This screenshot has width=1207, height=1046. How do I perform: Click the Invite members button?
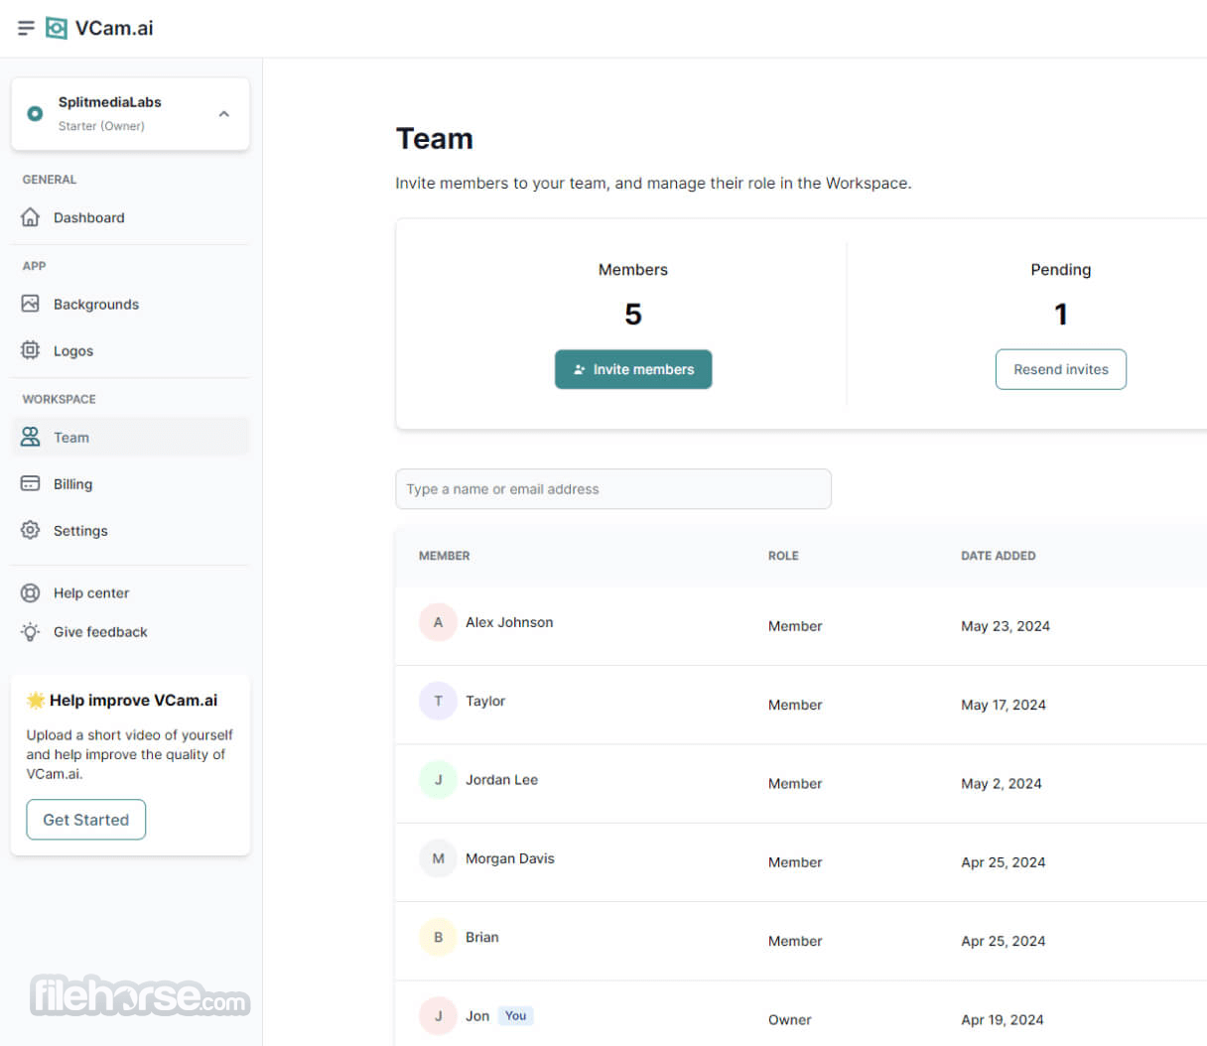pyautogui.click(x=633, y=369)
